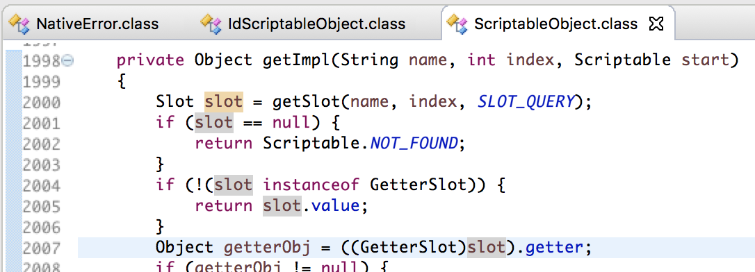Click the 'value' field on line 2005
The width and height of the screenshot is (755, 272).
(335, 205)
